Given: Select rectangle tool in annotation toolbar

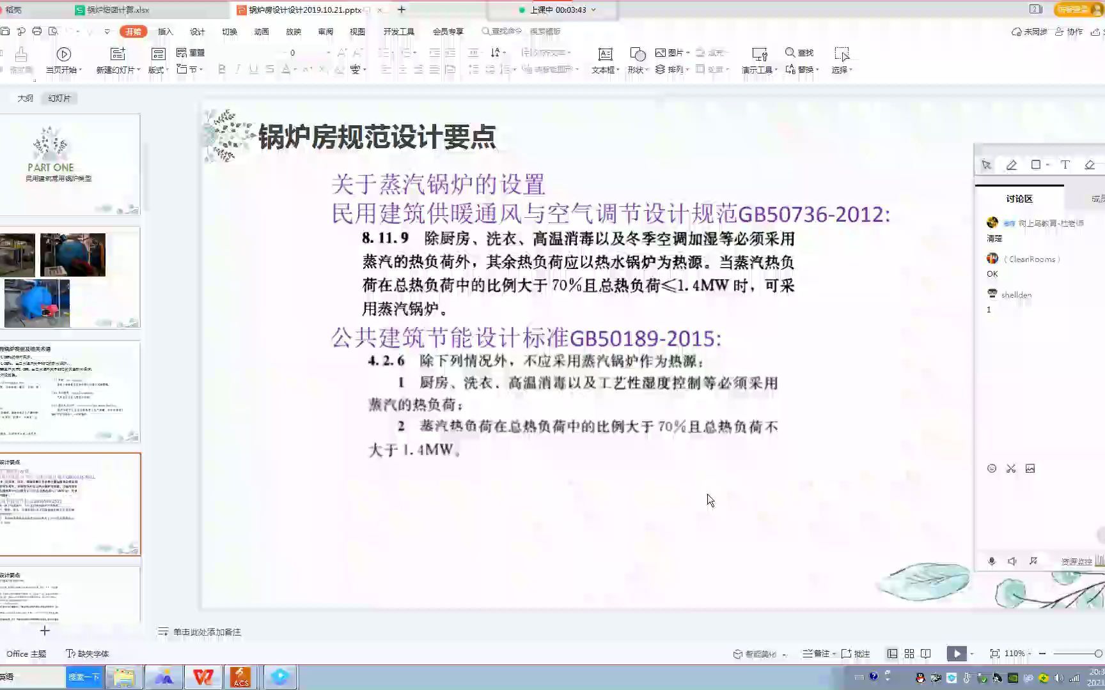Looking at the screenshot, I should click(1036, 165).
